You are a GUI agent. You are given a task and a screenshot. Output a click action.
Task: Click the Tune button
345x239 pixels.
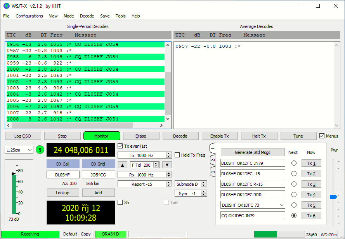[298, 136]
